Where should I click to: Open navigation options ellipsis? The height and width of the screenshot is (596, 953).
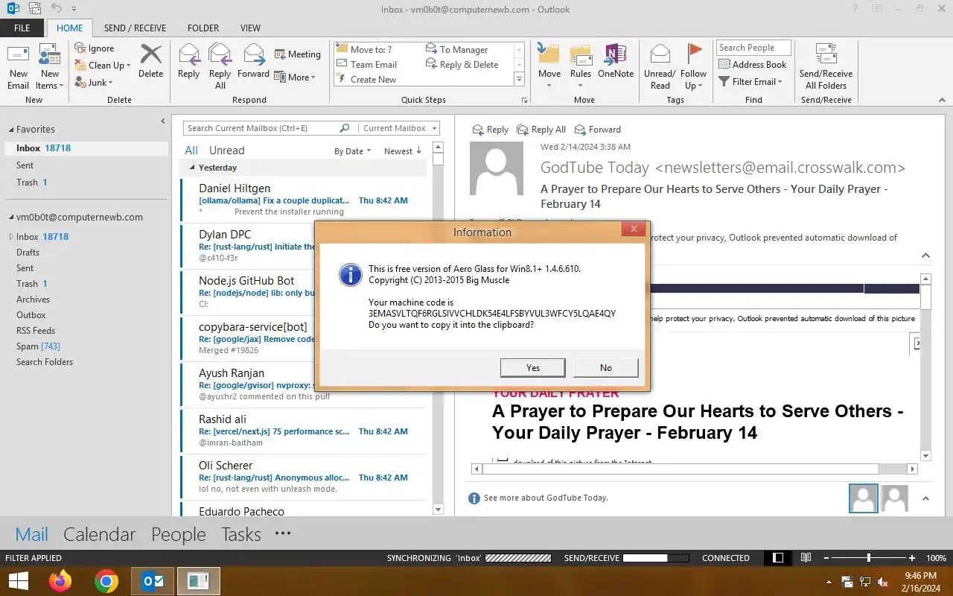coord(282,533)
